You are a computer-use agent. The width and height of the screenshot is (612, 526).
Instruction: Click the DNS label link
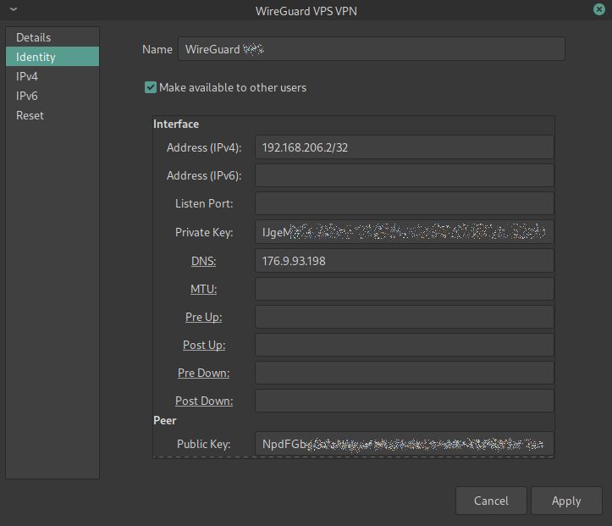[203, 261]
